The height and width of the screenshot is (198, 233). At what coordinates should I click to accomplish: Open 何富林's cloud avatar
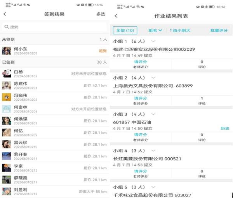click(6, 109)
